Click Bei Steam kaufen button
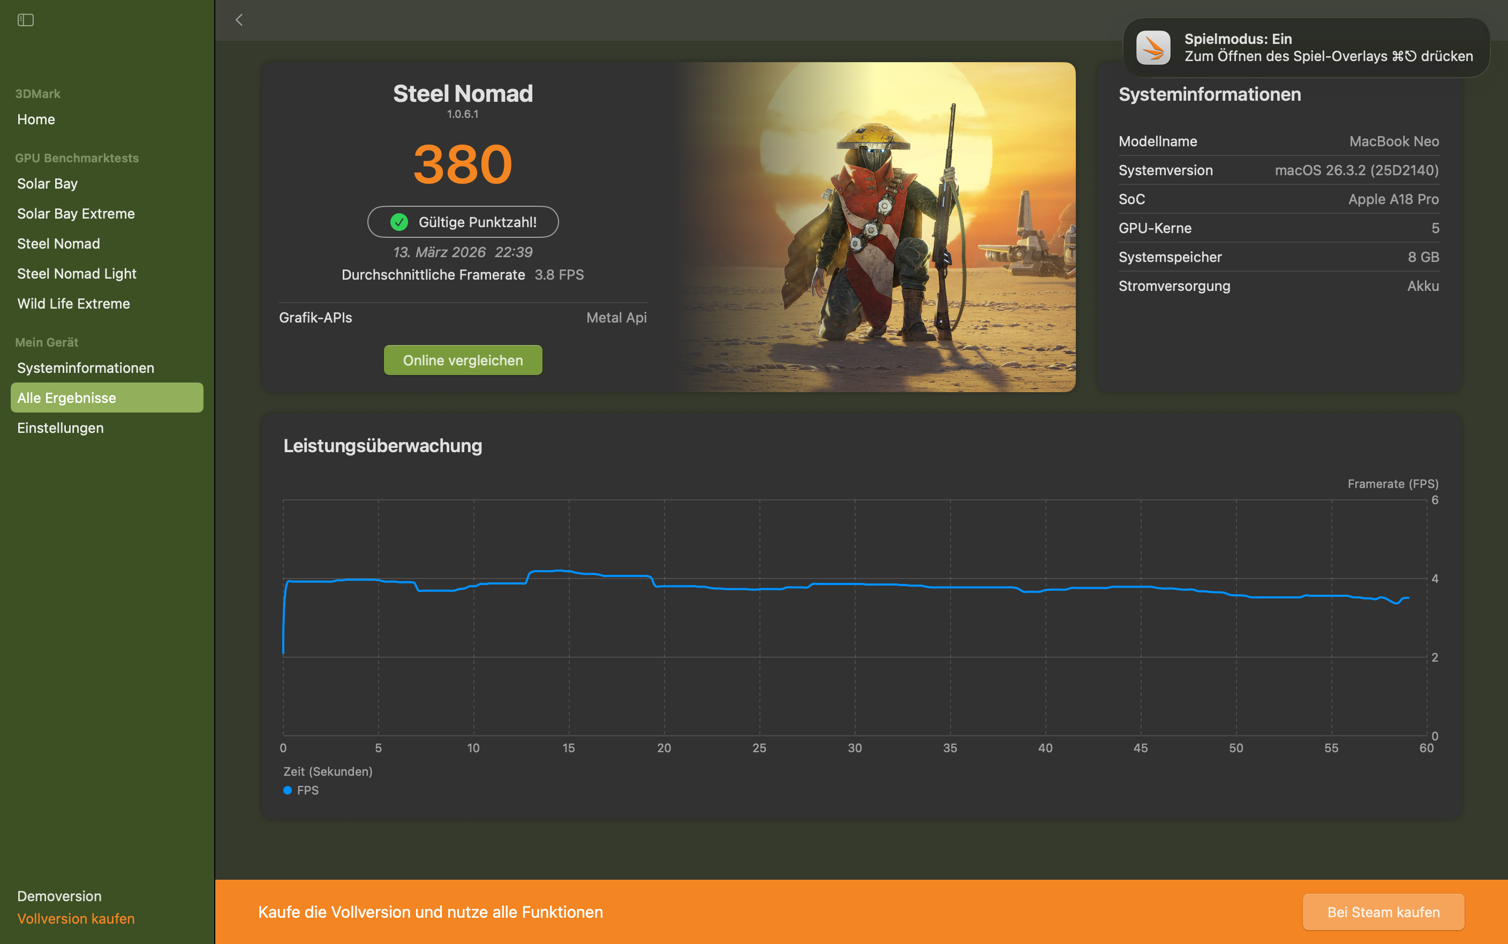1508x944 pixels. (x=1383, y=911)
